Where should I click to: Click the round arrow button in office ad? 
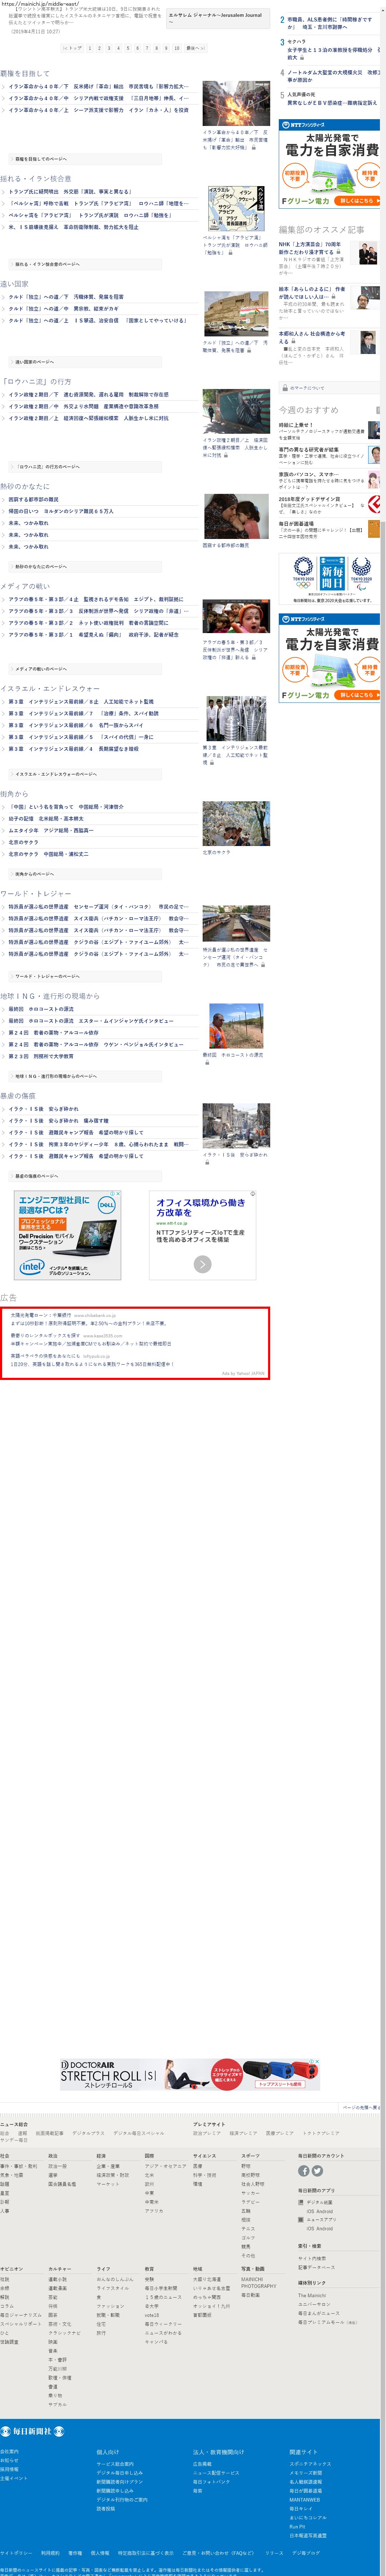(x=203, y=1264)
